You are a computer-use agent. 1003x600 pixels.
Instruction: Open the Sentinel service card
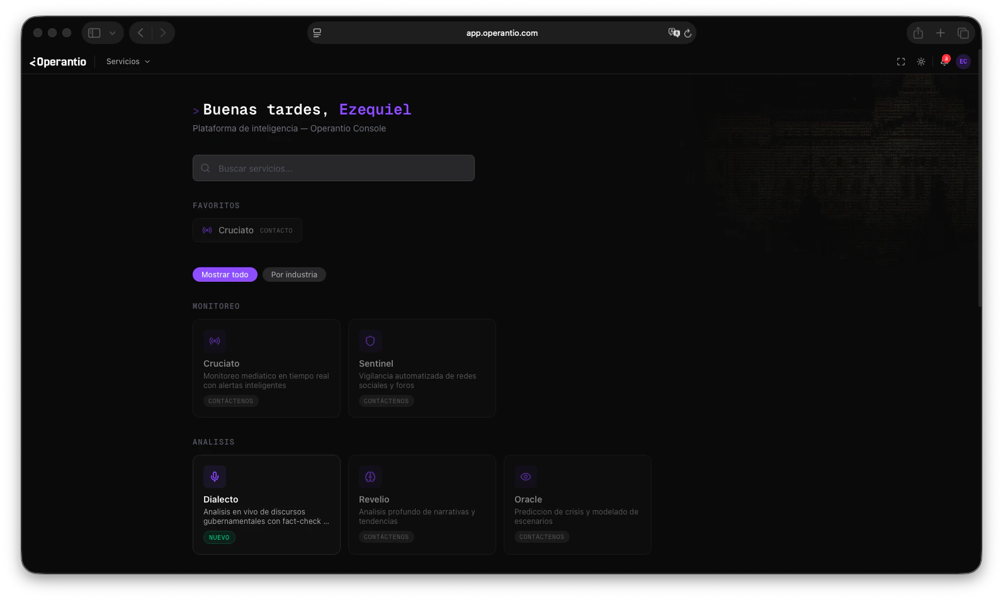point(422,368)
